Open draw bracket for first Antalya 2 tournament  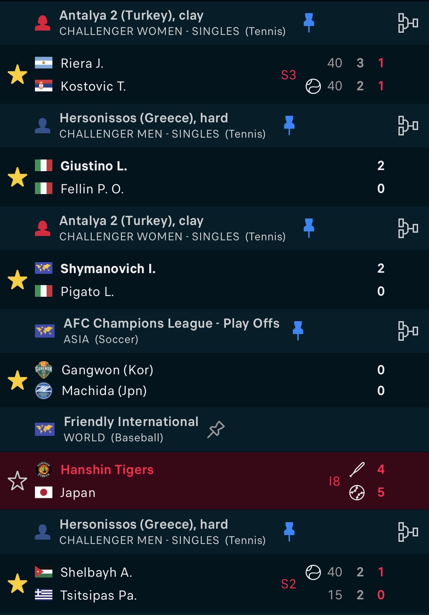[408, 23]
